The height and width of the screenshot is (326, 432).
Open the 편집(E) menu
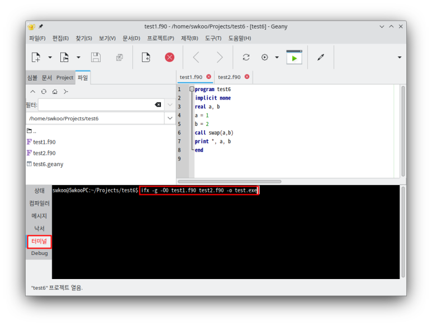click(x=60, y=38)
